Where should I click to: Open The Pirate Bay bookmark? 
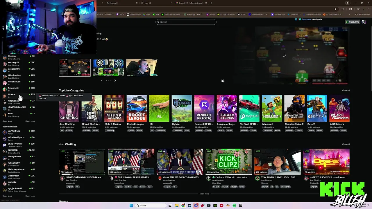[134, 15]
